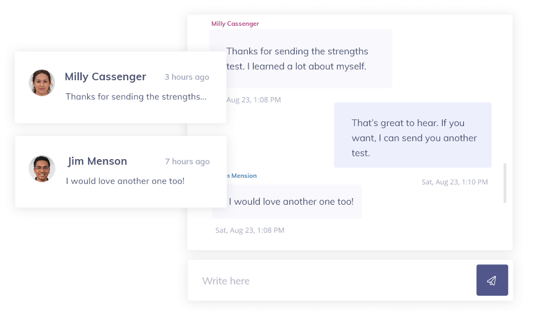Screen dimensions: 537x321
Task: Click the Milly Cassenger sender label in chat
Action: [x=235, y=24]
